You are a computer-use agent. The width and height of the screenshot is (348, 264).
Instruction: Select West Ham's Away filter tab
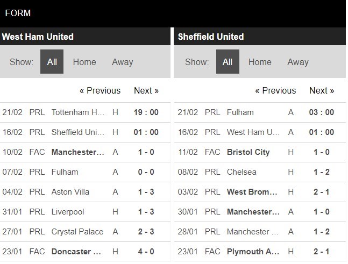click(122, 62)
